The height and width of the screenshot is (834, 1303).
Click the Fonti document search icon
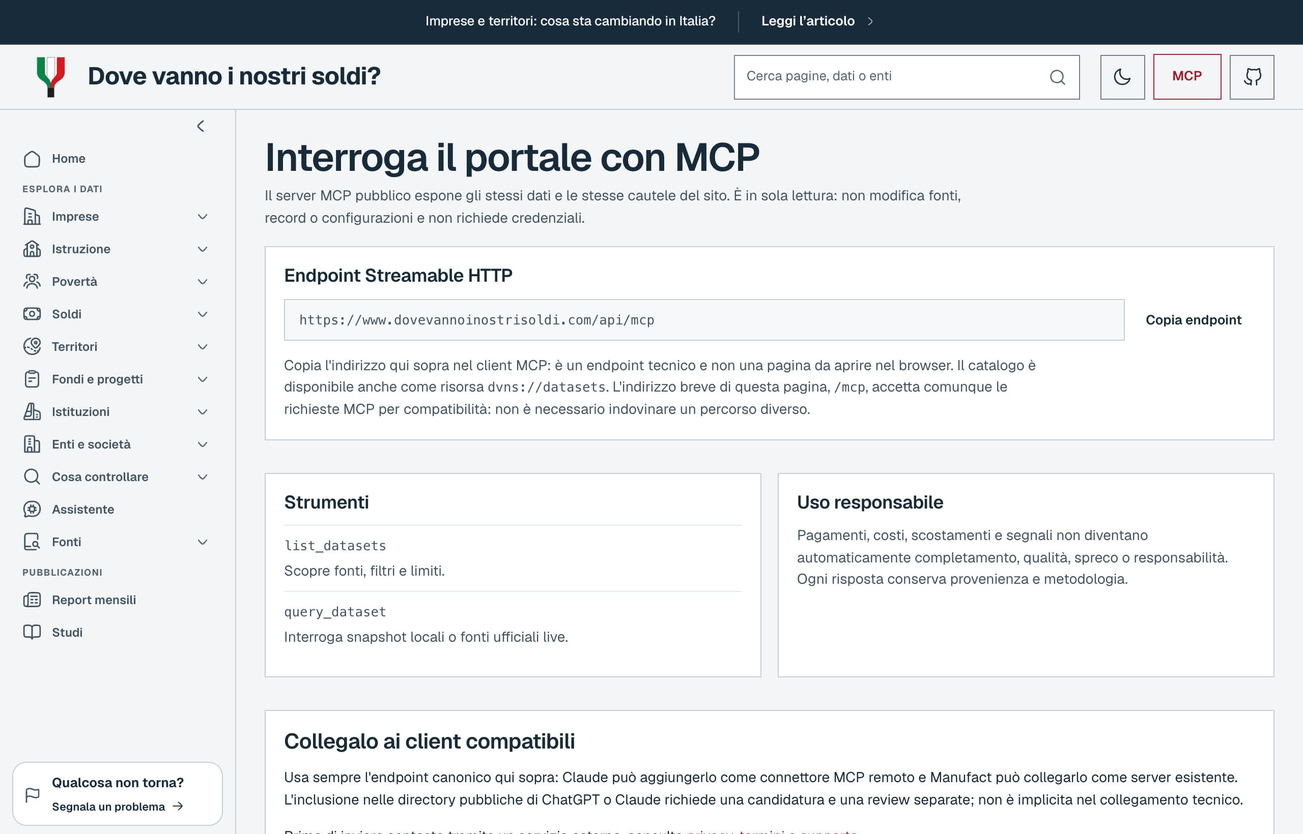coord(32,542)
